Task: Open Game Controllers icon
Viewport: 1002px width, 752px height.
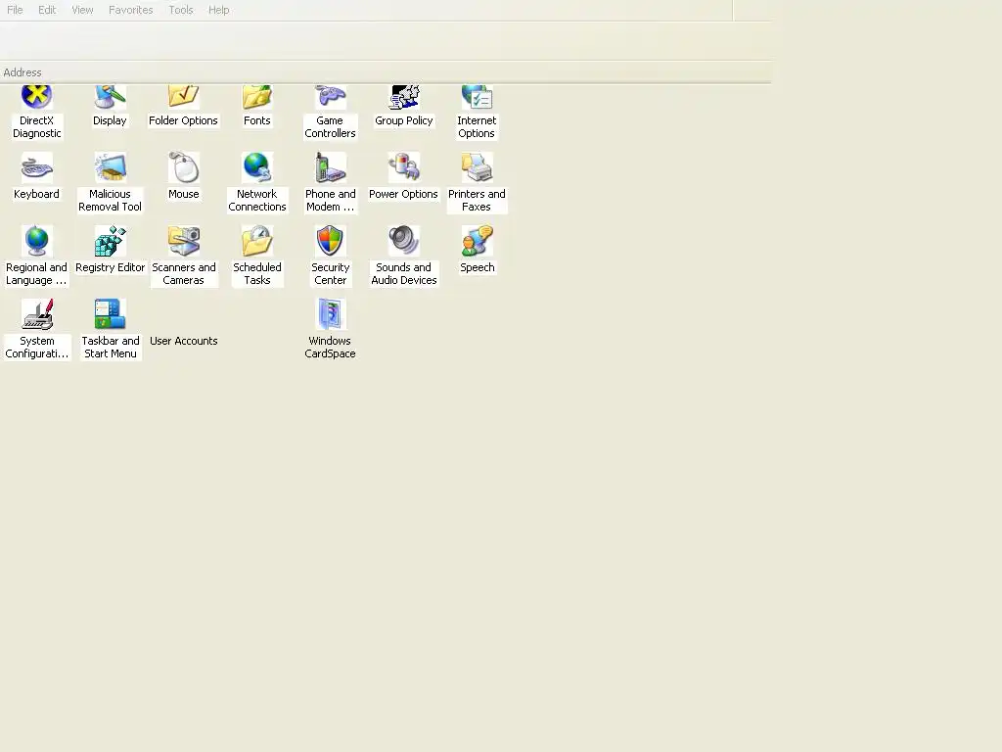Action: coord(330,97)
